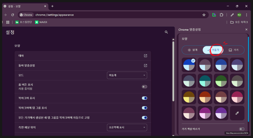This screenshot has height=138, width=253.
Task: Select the 밝게 light mode option
Action: click(192, 50)
